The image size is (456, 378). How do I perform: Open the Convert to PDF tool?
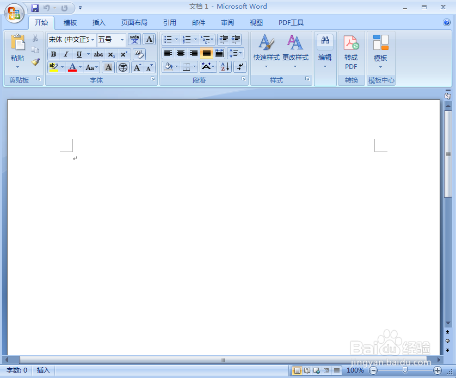[x=352, y=53]
